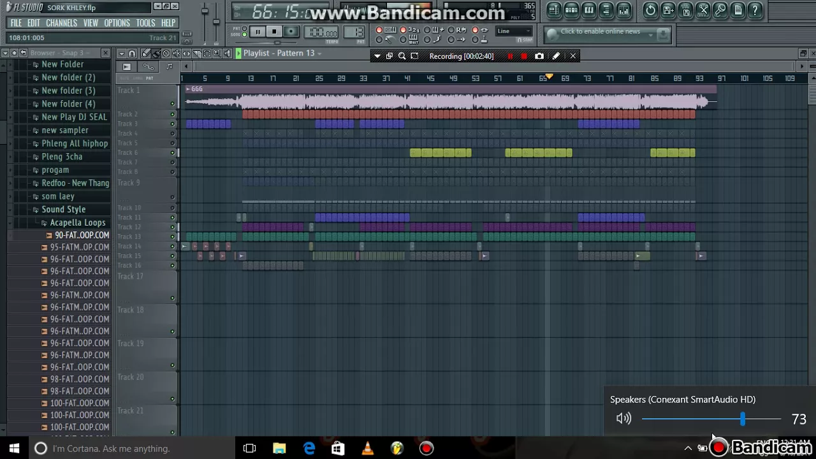This screenshot has height=459, width=816.
Task: Open browser options arrow in Browser header
Action: 5,53
